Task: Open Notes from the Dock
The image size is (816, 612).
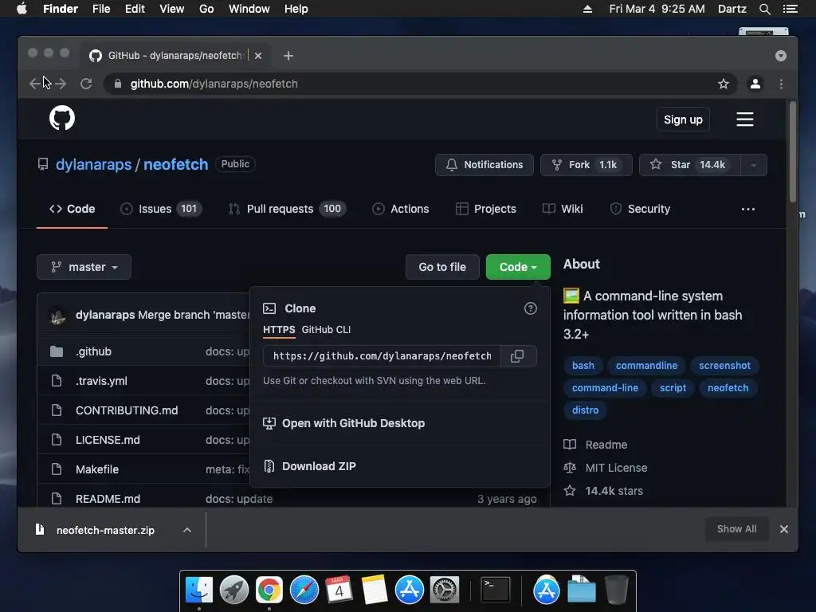Action: pyautogui.click(x=374, y=590)
